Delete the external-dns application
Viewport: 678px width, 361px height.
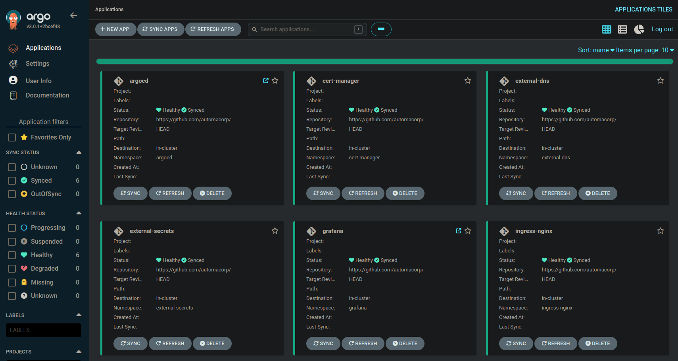[x=598, y=193]
